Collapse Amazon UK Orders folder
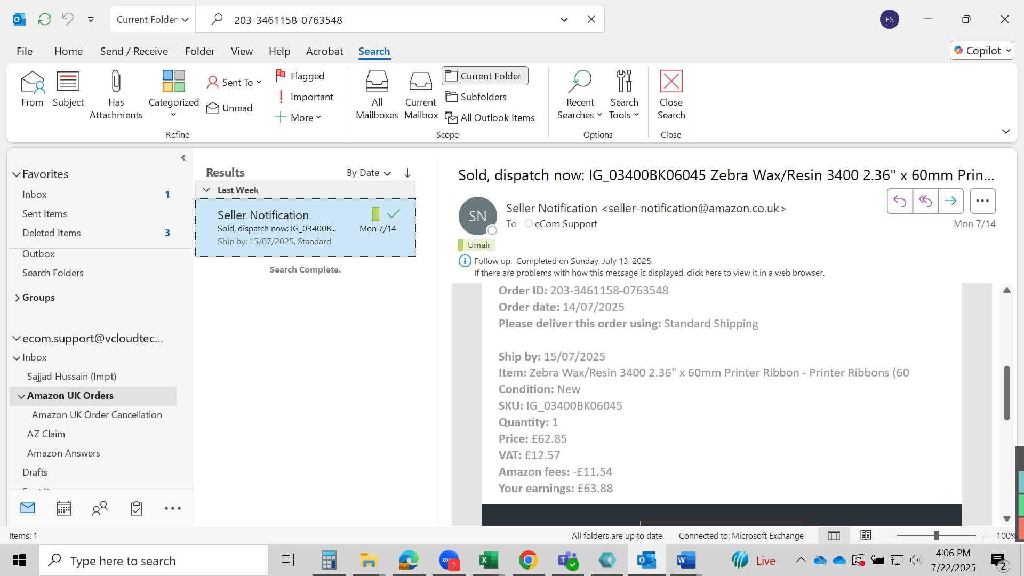 point(21,396)
